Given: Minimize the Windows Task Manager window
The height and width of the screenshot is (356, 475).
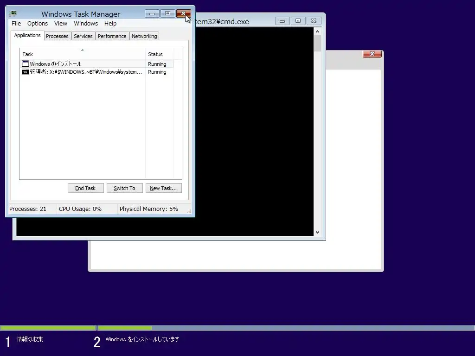Looking at the screenshot, I should (x=152, y=13).
